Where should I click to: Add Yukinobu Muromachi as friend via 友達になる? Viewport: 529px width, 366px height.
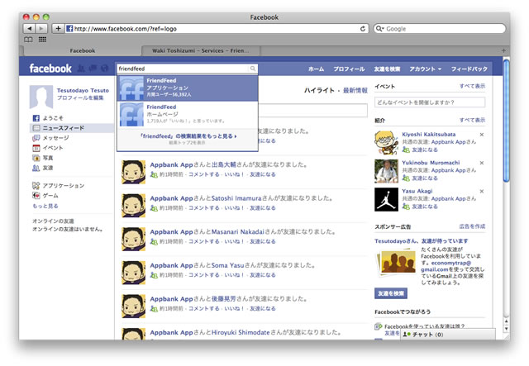[x=425, y=178]
